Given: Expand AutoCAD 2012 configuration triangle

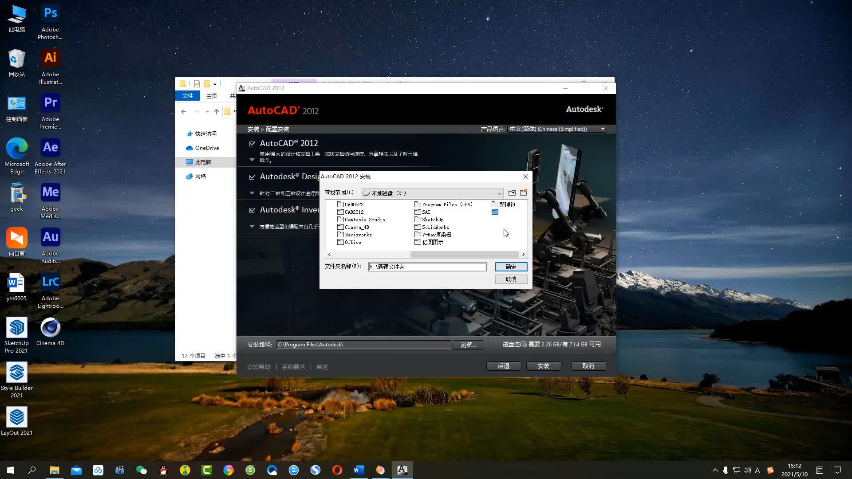Looking at the screenshot, I should 252,160.
